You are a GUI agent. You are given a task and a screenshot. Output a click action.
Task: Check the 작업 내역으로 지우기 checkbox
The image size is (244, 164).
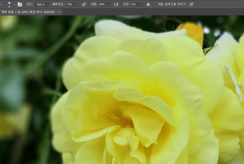point(155,4)
